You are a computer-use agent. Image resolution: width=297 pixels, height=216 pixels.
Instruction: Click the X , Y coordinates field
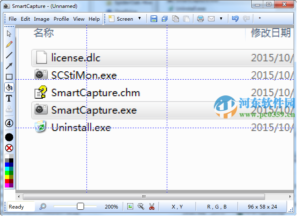[177, 207]
